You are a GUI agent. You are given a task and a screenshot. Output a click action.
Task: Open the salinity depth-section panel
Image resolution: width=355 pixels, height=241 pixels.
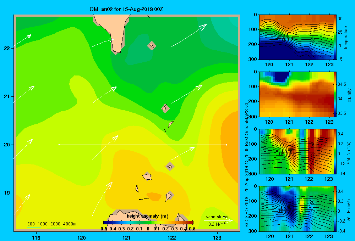(x=296, y=94)
